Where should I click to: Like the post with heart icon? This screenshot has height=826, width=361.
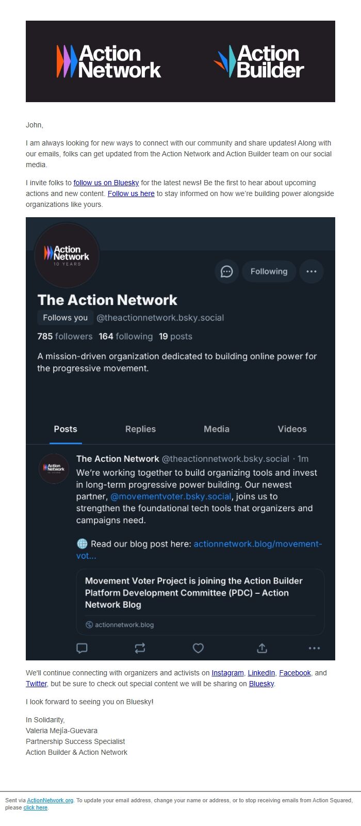(x=198, y=648)
